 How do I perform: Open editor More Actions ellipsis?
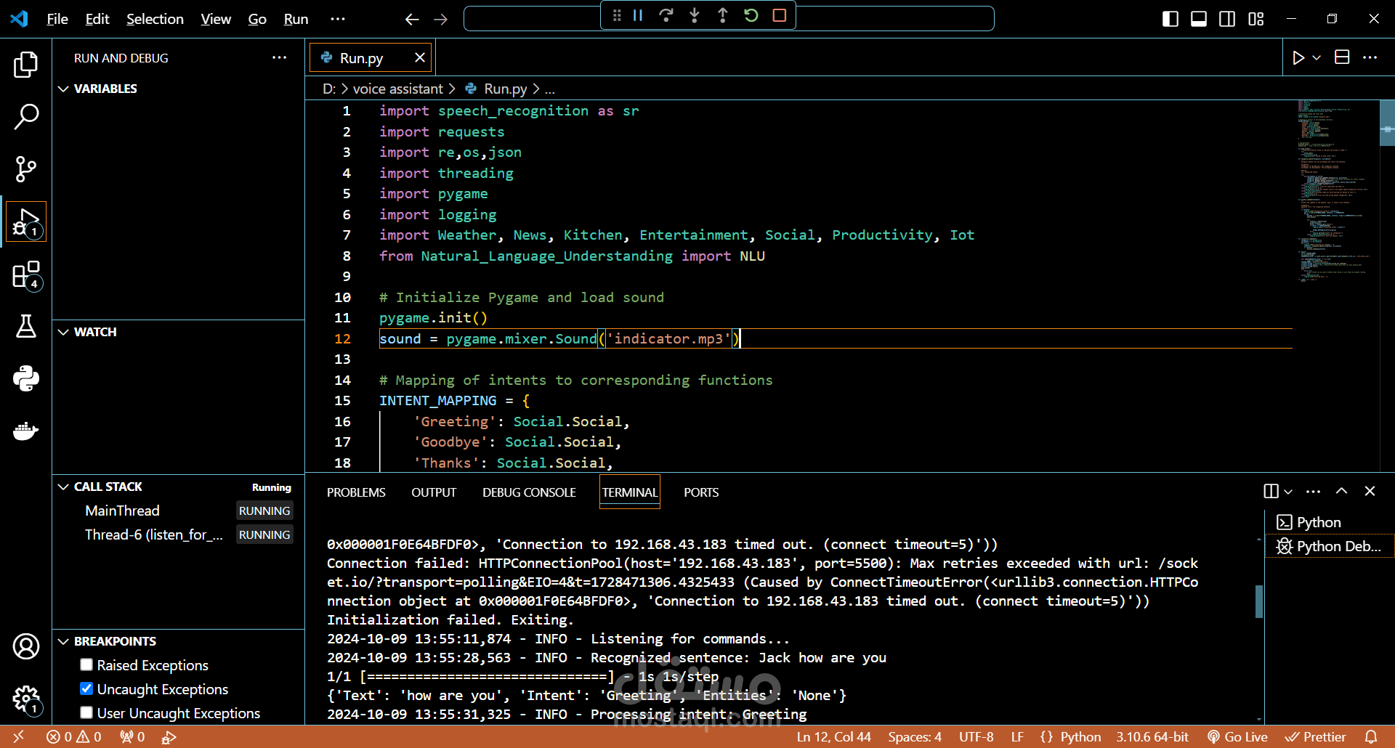coord(1370,57)
